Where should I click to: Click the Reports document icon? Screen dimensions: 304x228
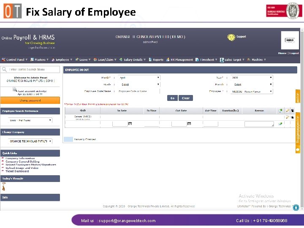150,60
